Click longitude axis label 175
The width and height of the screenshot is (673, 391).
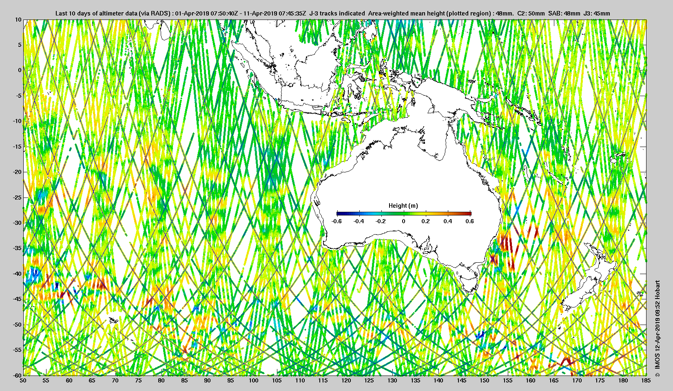pyautogui.click(x=600, y=380)
